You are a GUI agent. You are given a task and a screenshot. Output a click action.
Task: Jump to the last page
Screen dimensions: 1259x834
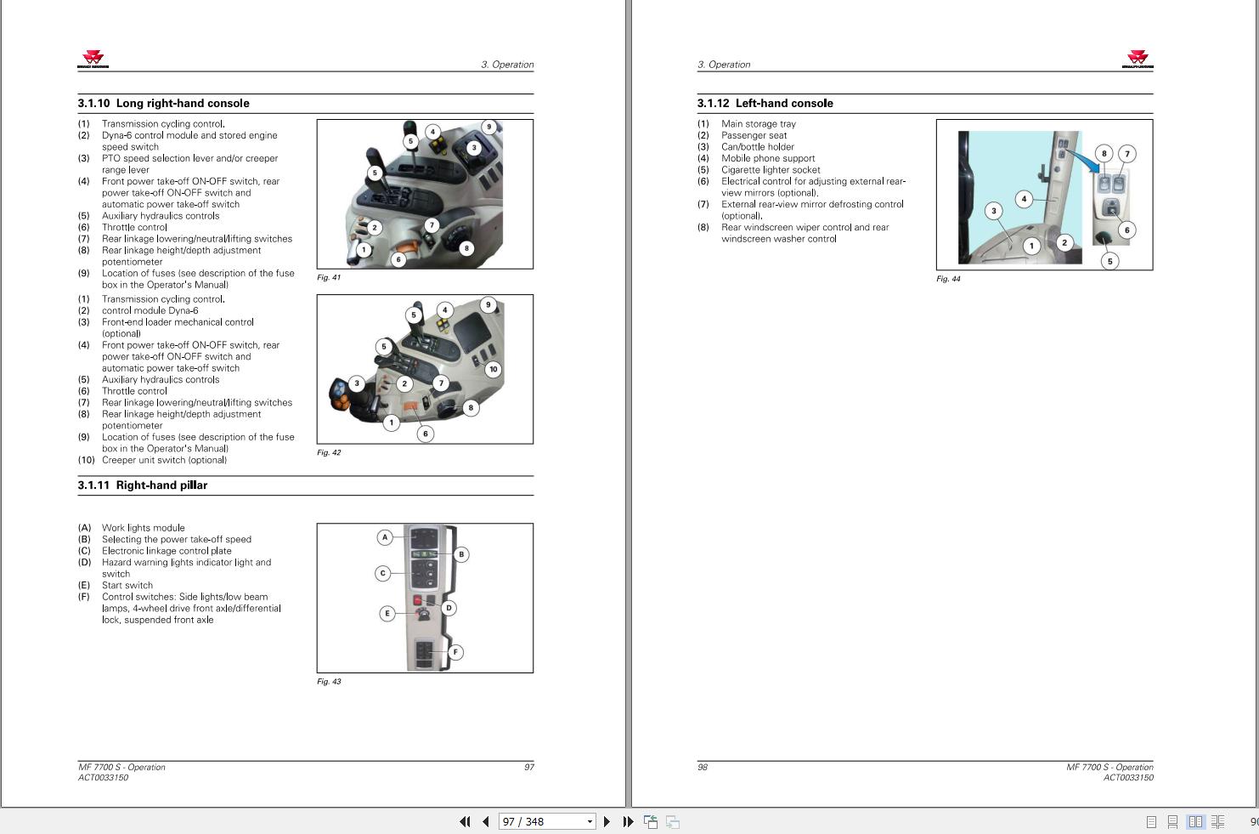click(628, 821)
